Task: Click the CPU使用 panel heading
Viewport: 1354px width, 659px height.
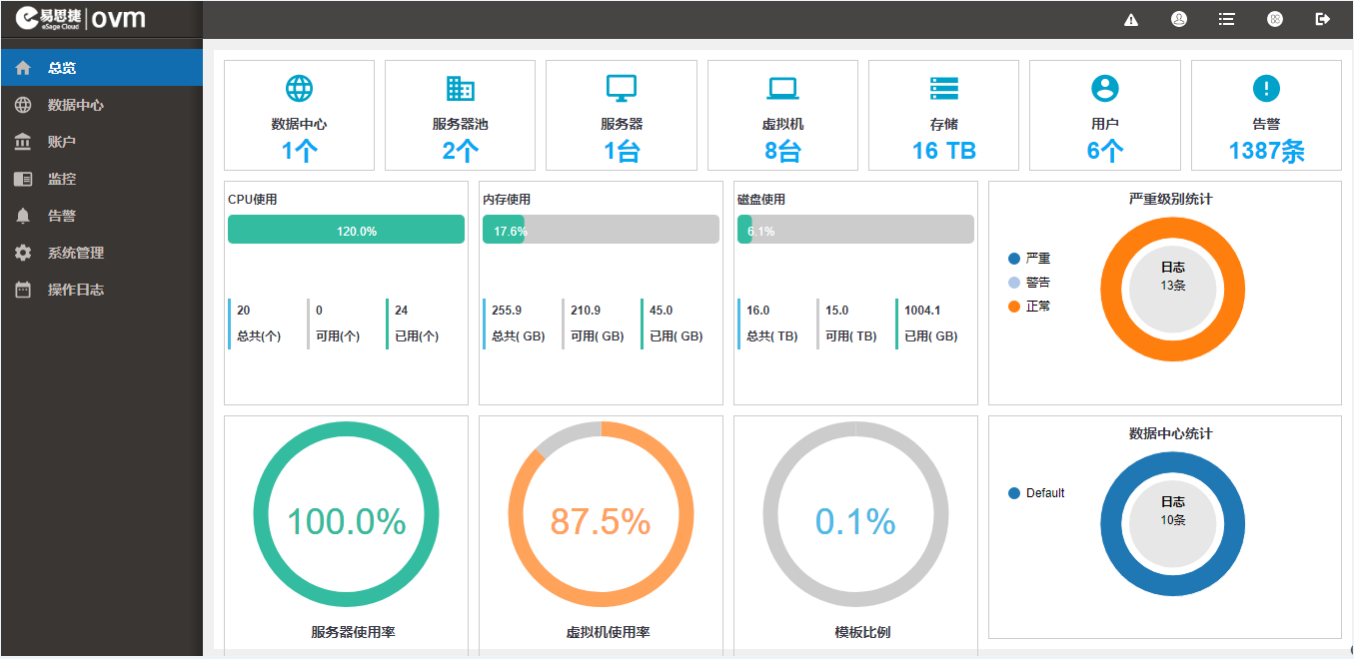Action: tap(253, 200)
